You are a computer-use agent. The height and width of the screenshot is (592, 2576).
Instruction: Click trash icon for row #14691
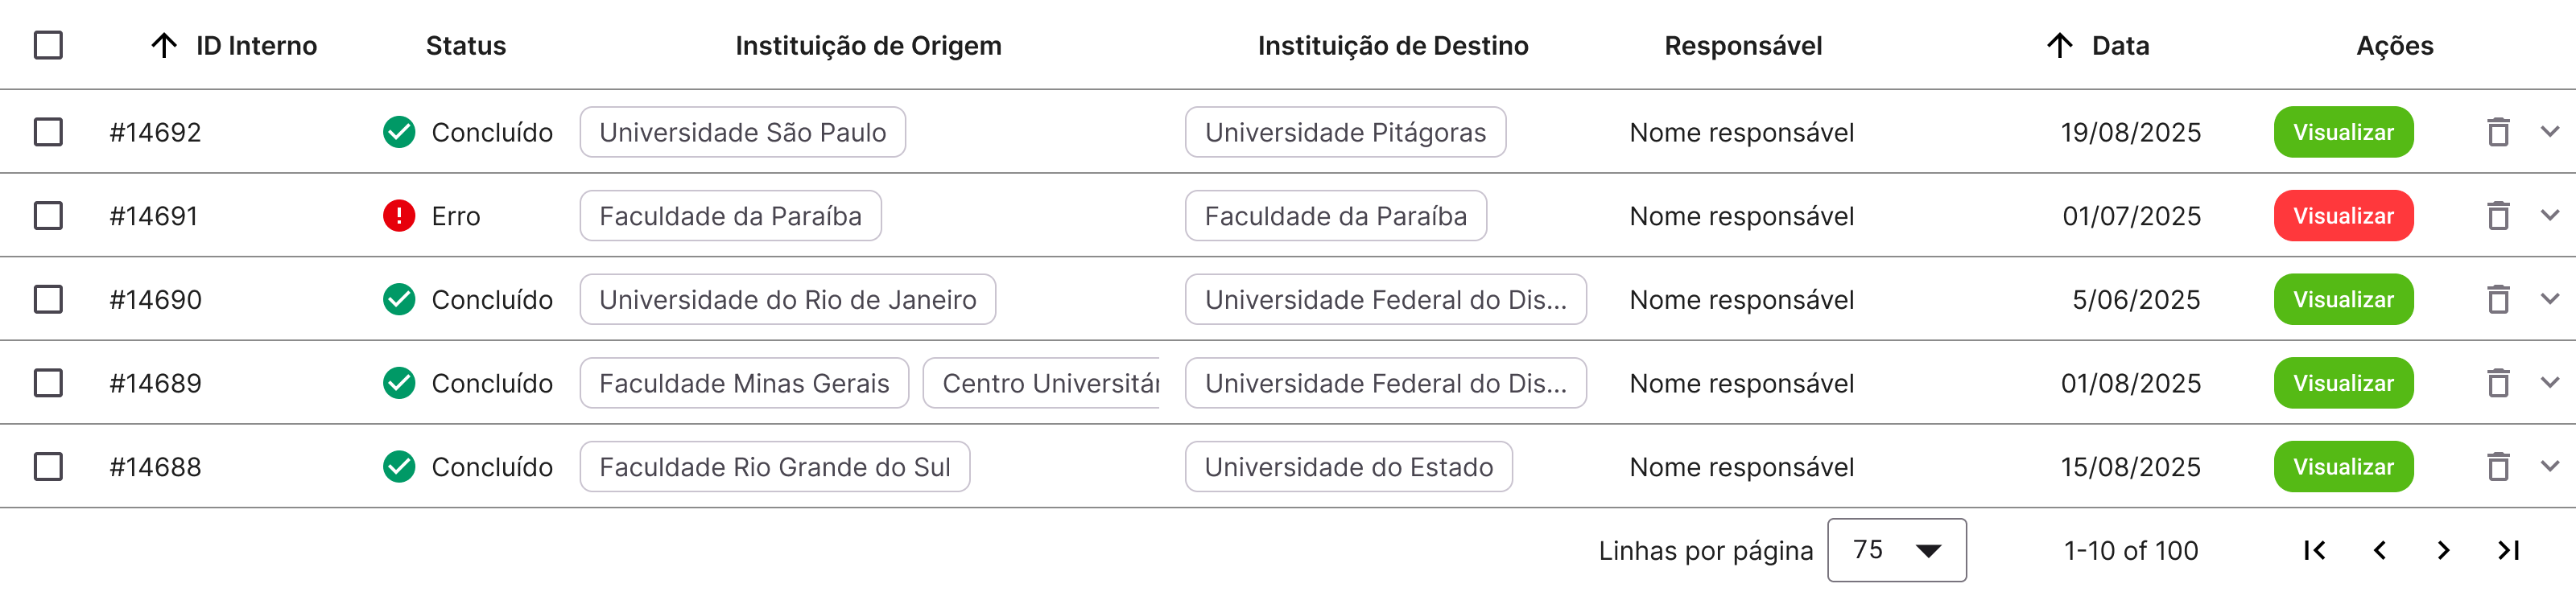[x=2498, y=216]
